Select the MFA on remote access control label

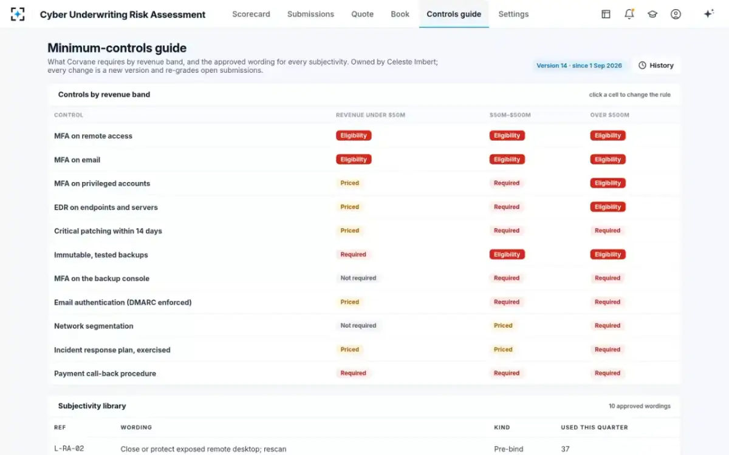[x=93, y=136]
